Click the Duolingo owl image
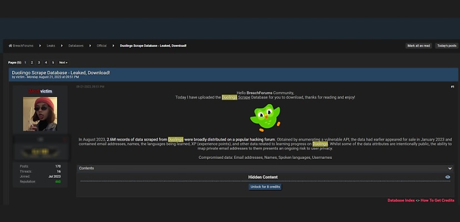Screen dimensions: 460x222 [x=265, y=118]
